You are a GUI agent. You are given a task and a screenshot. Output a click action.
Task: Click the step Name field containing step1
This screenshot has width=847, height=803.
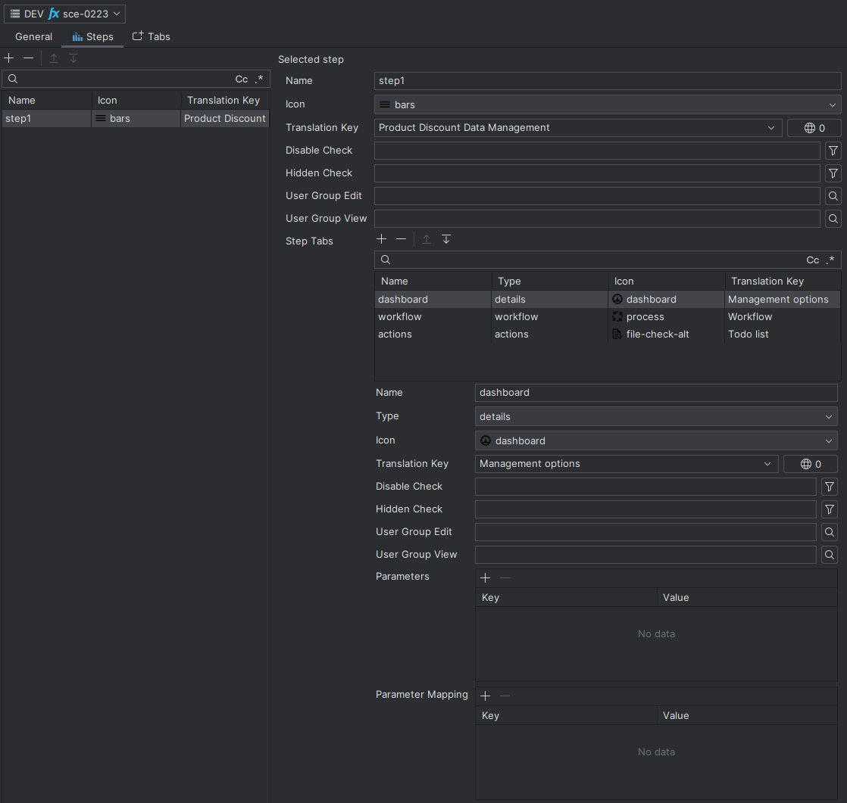[x=607, y=81]
